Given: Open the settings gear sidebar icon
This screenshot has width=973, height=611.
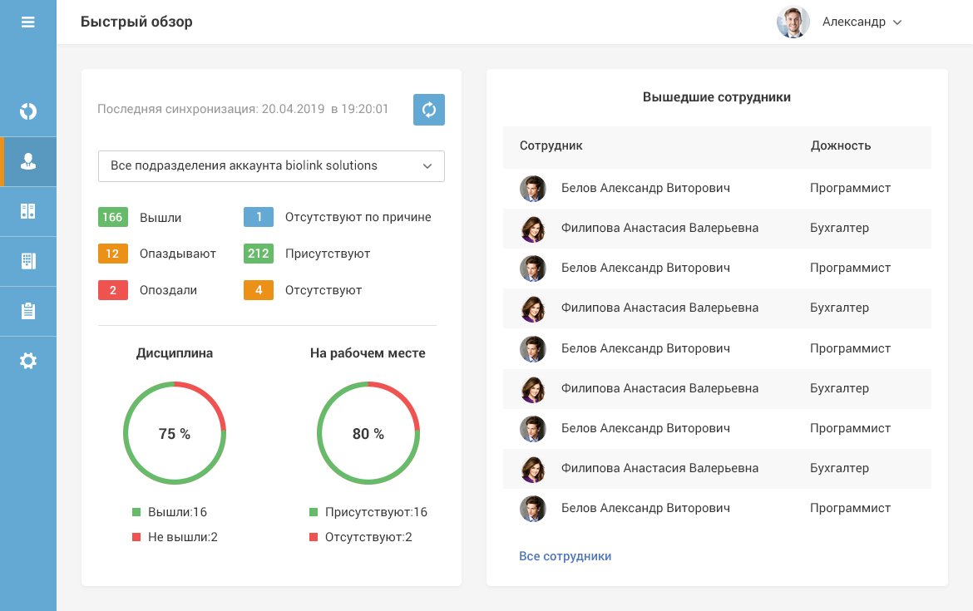Looking at the screenshot, I should click(28, 361).
